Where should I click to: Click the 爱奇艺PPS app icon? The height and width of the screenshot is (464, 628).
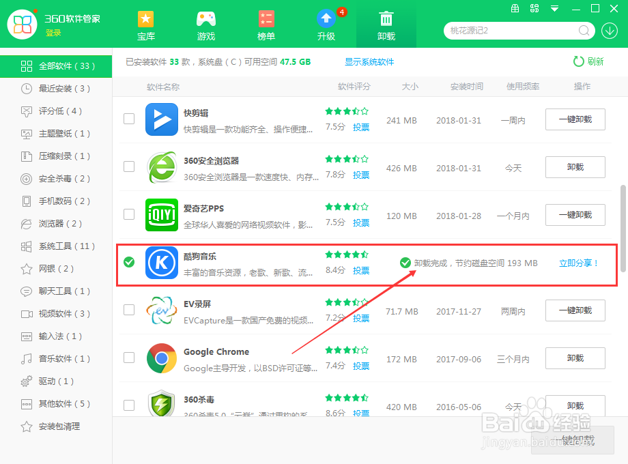tap(161, 215)
